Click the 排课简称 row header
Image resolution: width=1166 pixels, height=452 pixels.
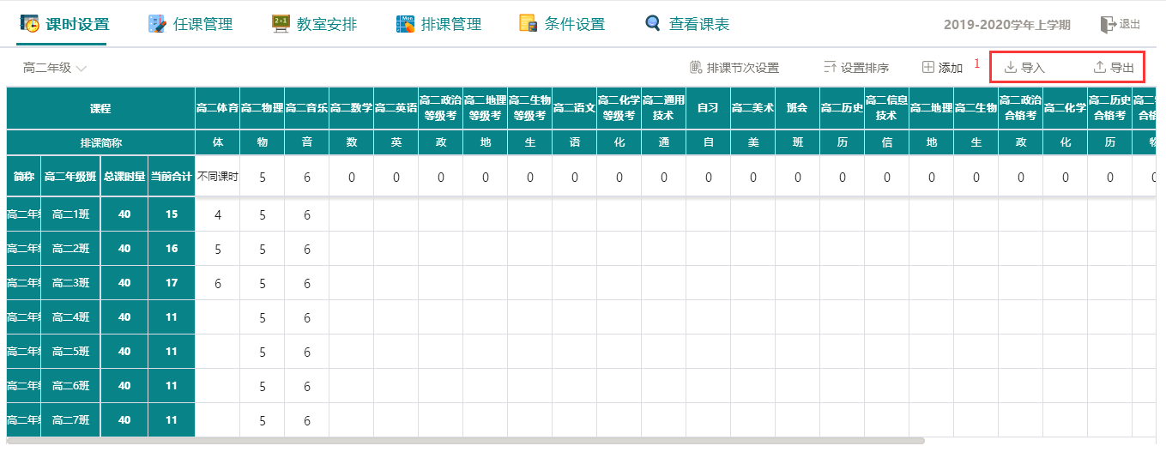(x=101, y=143)
